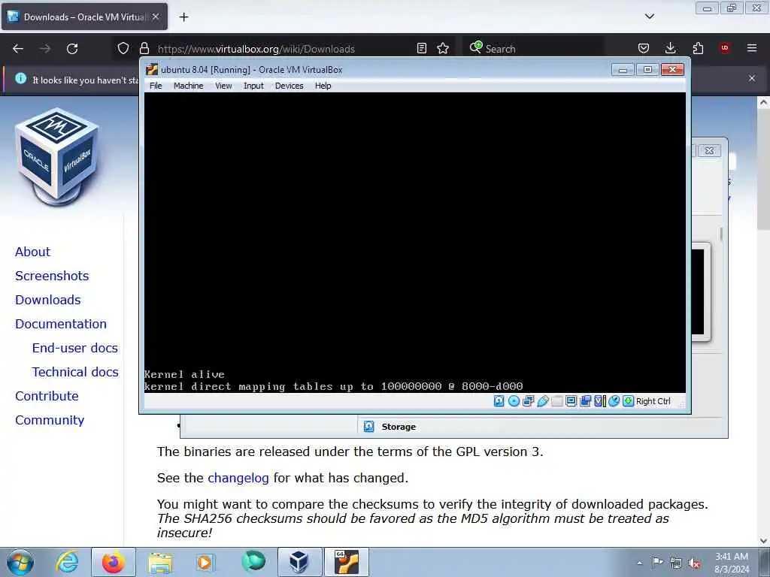Viewport: 770px width, 577px height.
Task: Click the page scrollbar down arrow
Action: (764, 541)
